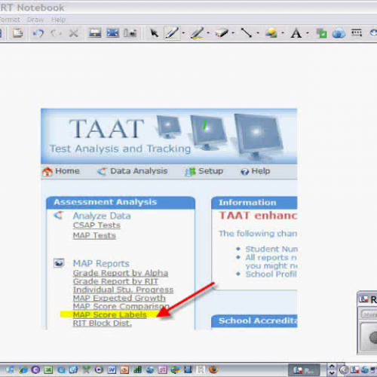Show the Screen Shade
The height and width of the screenshot is (377, 377).
[x=94, y=33]
